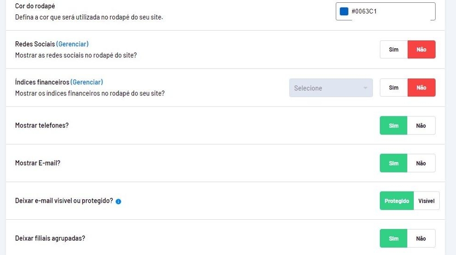
Task: Open Gerenciar link for Índices financeiros
Action: (x=87, y=82)
